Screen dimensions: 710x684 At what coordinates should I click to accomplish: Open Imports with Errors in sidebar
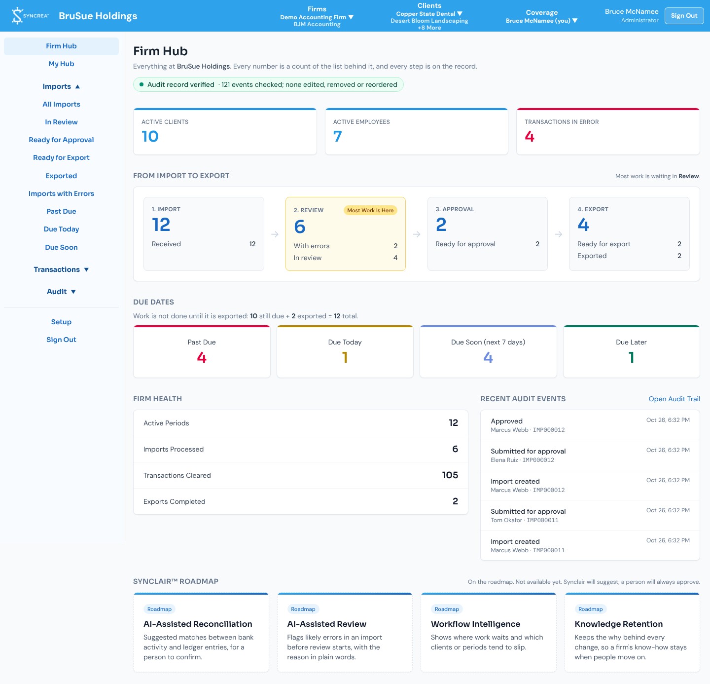pos(61,193)
